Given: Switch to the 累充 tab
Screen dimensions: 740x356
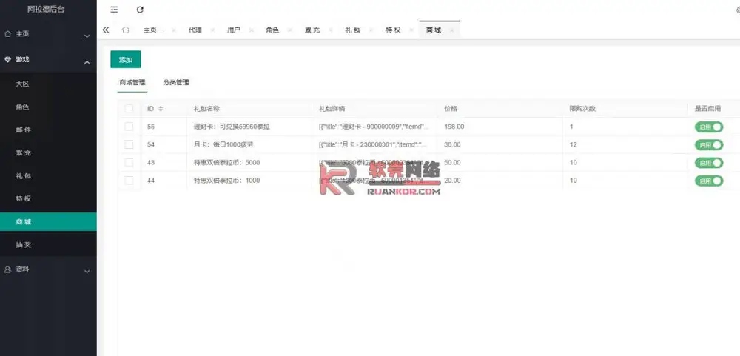Looking at the screenshot, I should pyautogui.click(x=312, y=30).
